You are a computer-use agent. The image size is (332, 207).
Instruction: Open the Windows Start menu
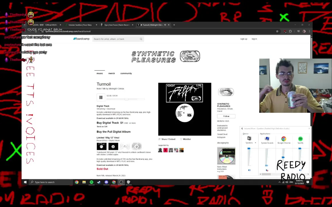tap(25, 182)
